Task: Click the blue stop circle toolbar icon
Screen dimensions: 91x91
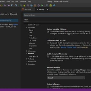Action: point(31,6)
